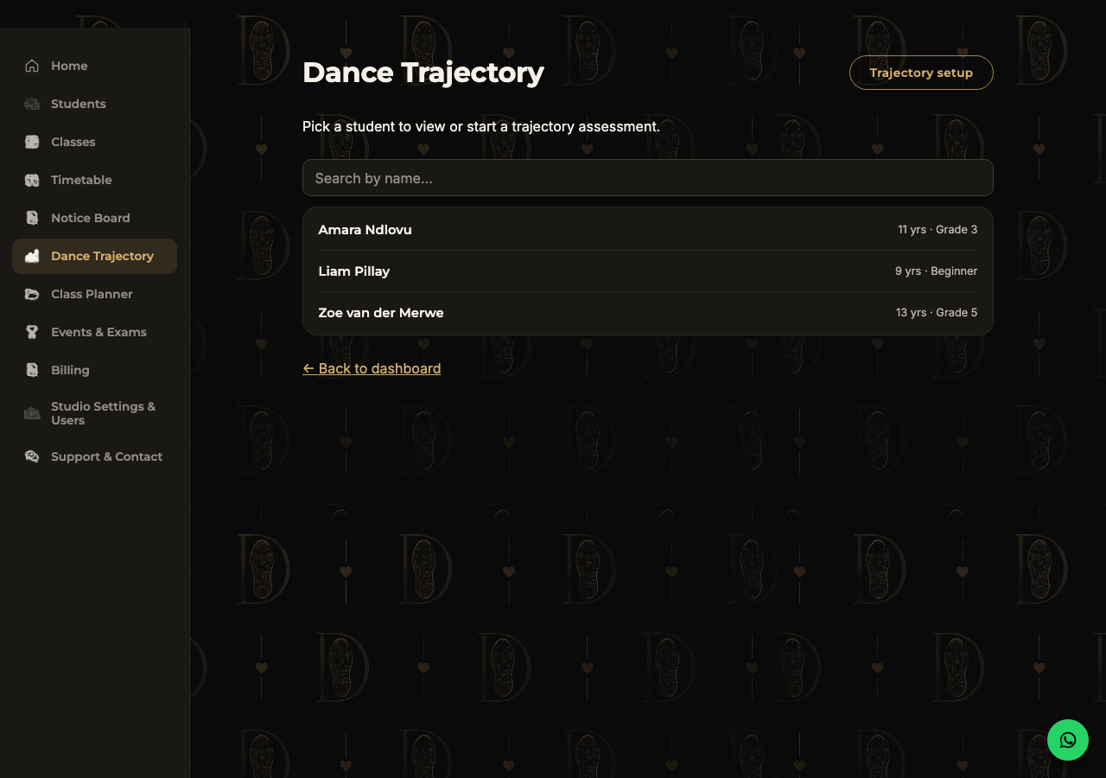The image size is (1106, 778).
Task: Click the Notice Board sidebar icon
Action: point(32,218)
